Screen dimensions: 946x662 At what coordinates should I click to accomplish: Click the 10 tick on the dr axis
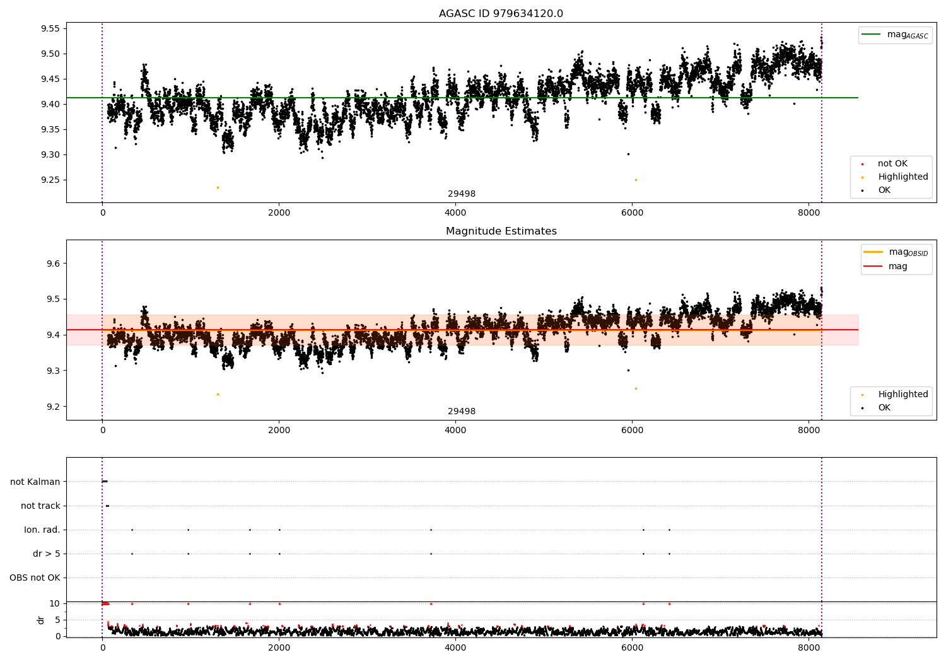(55, 603)
